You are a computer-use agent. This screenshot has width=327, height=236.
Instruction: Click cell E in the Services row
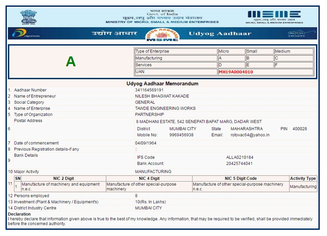[x=259, y=65]
